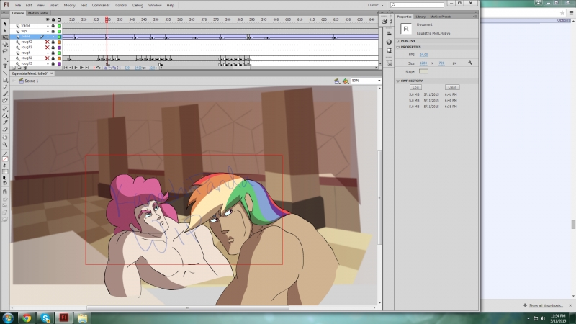This screenshot has height=324, width=576.
Task: Select the Selection arrow tool
Action: (5, 23)
